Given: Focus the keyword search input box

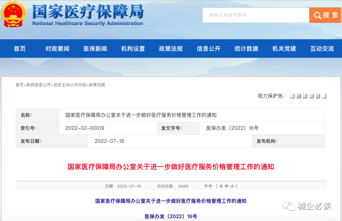Looking at the screenshot, I should (256, 15).
